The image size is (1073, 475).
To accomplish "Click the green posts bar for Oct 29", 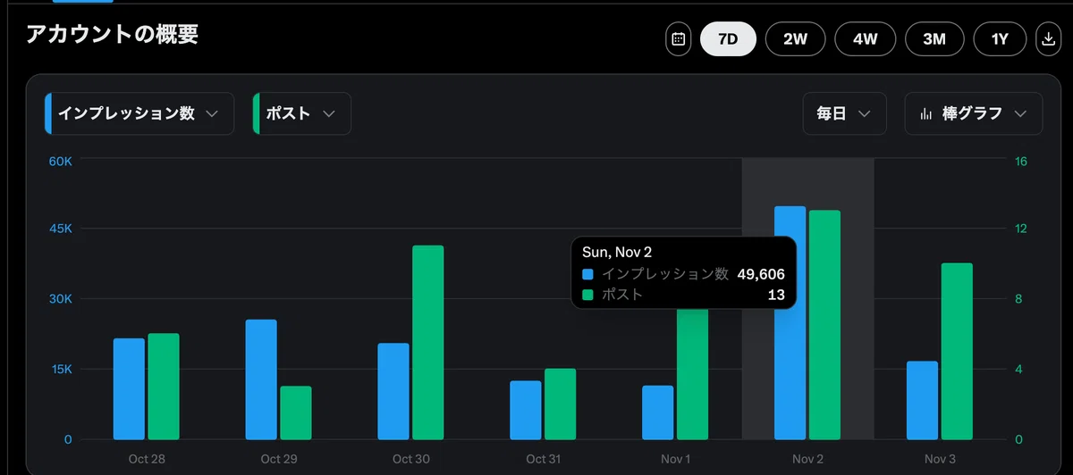I will click(x=296, y=412).
